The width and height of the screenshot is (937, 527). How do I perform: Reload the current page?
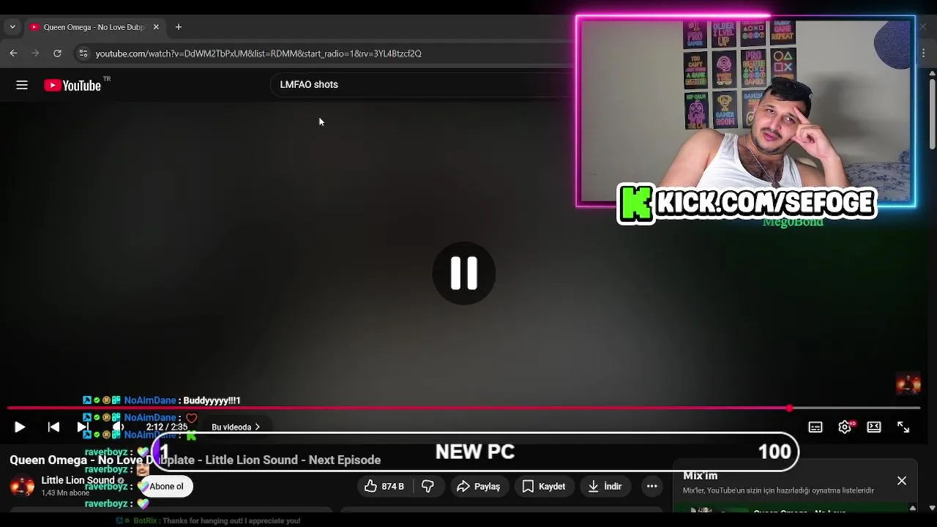[x=57, y=53]
